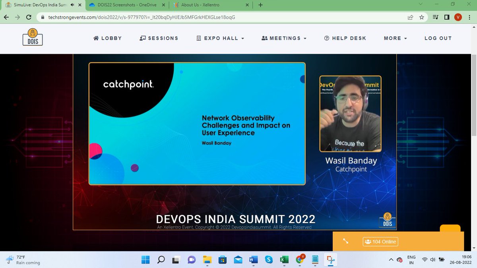Open the Chrome profile V avatar
The image size is (477, 268).
[x=458, y=17]
